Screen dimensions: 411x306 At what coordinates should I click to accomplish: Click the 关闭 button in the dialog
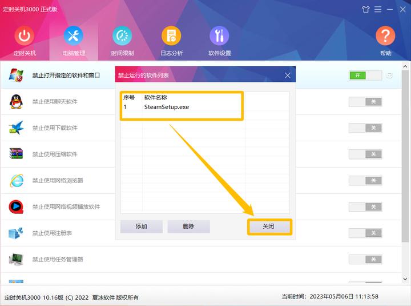coord(269,226)
